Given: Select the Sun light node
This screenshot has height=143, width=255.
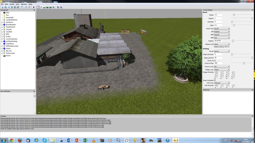Looking at the screenshot, I should pyautogui.click(x=7, y=15).
